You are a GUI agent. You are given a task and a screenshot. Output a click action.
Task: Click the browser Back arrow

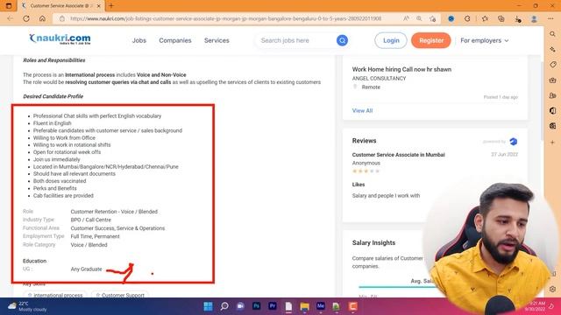[x=10, y=18]
